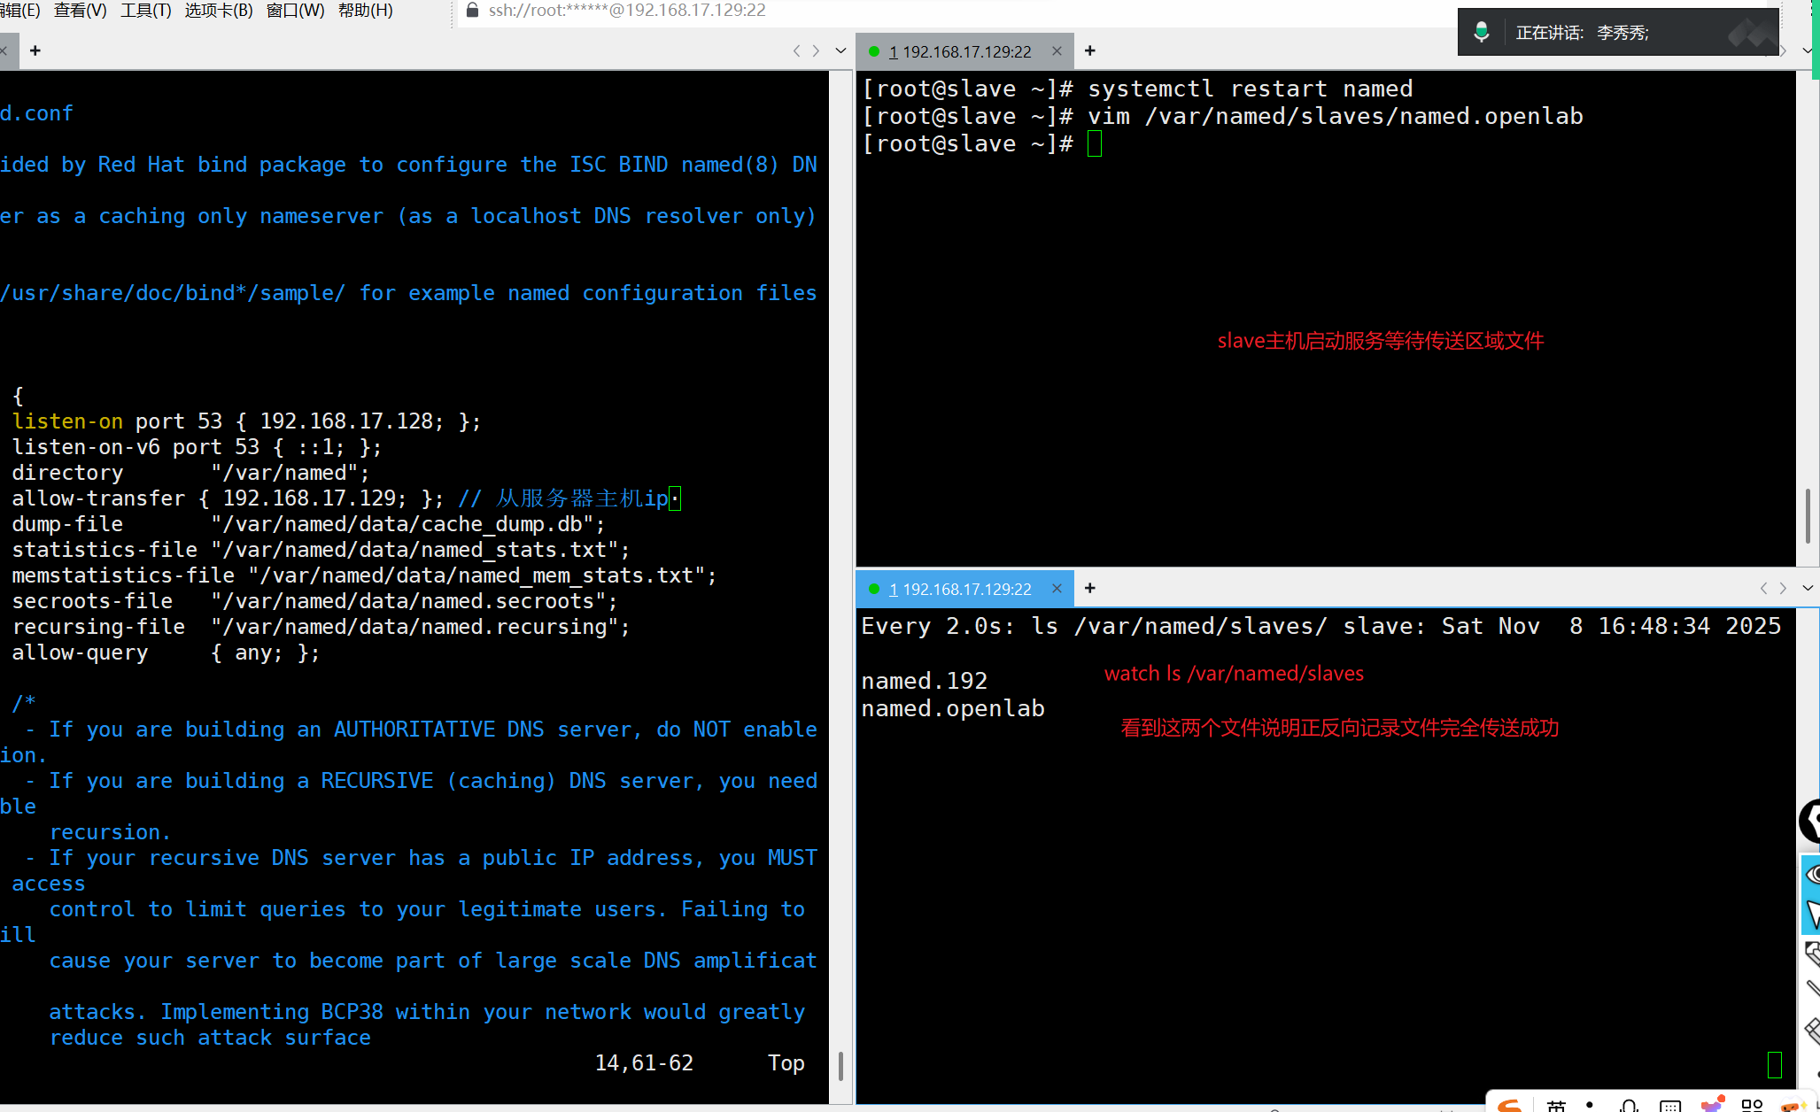This screenshot has width=1820, height=1112.
Task: Expand tab list dropdown in bottom-right pane
Action: pos(1808,588)
